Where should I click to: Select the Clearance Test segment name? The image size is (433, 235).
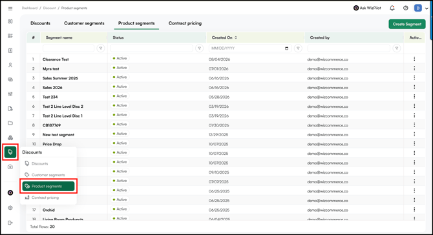(56, 59)
